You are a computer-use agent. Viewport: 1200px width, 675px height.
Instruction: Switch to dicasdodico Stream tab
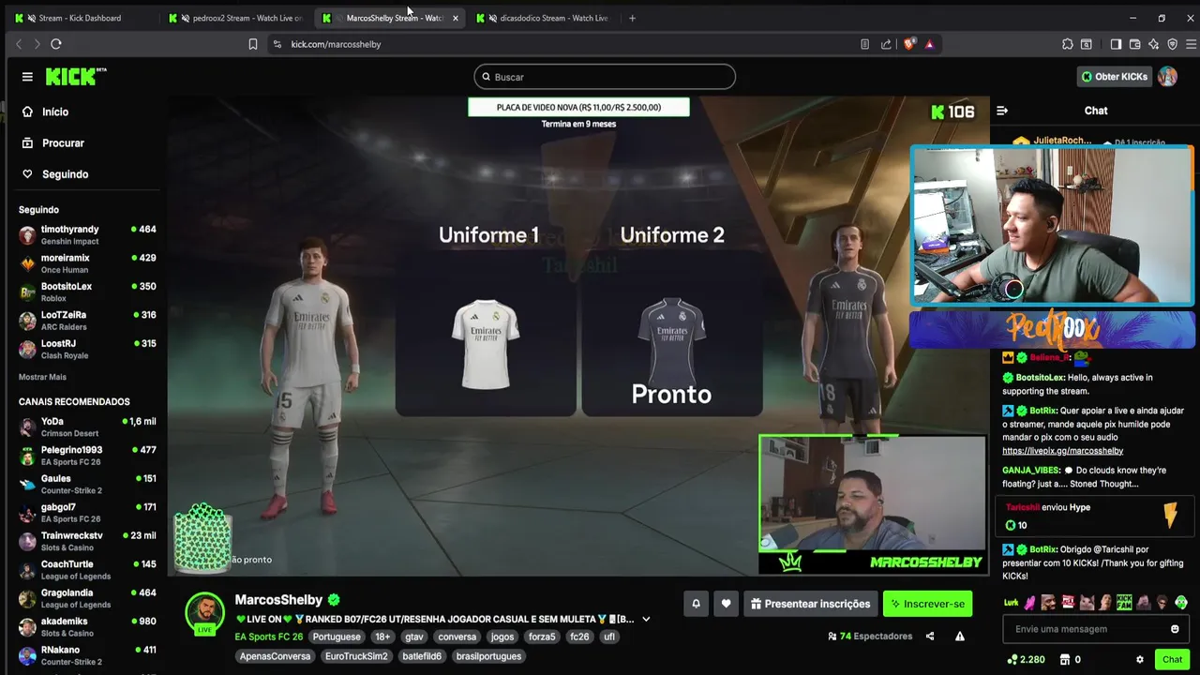(544, 18)
